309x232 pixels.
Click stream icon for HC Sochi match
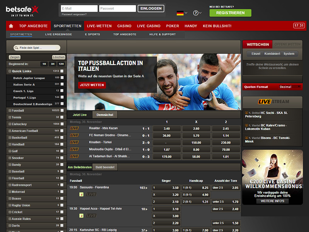pyautogui.click(x=246, y=113)
